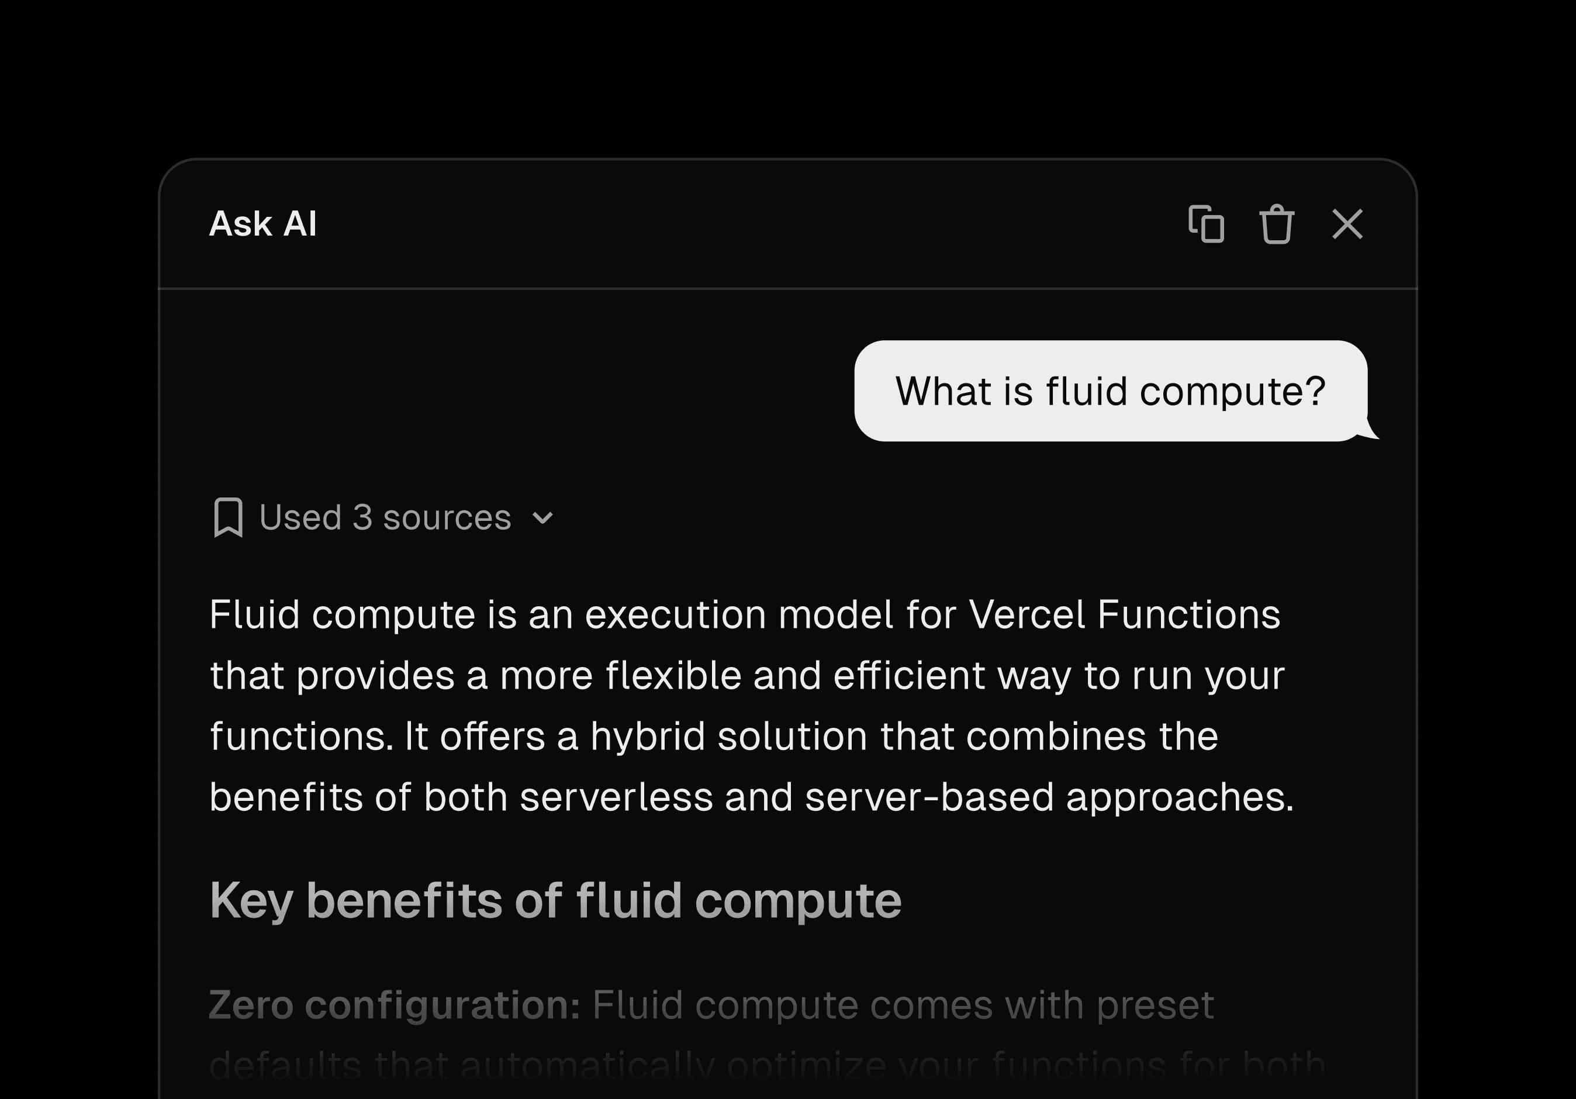Screen dimensions: 1576x1099
Task: Click the "Key benefits of fluid compute" heading
Action: [555, 901]
